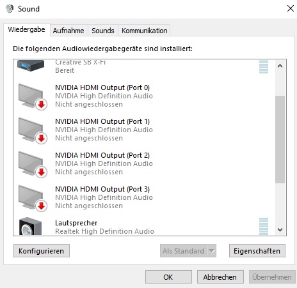The width and height of the screenshot is (297, 288).
Task: Click the NVIDIA HDMI Output Port 1 monitor icon
Action: (33, 131)
